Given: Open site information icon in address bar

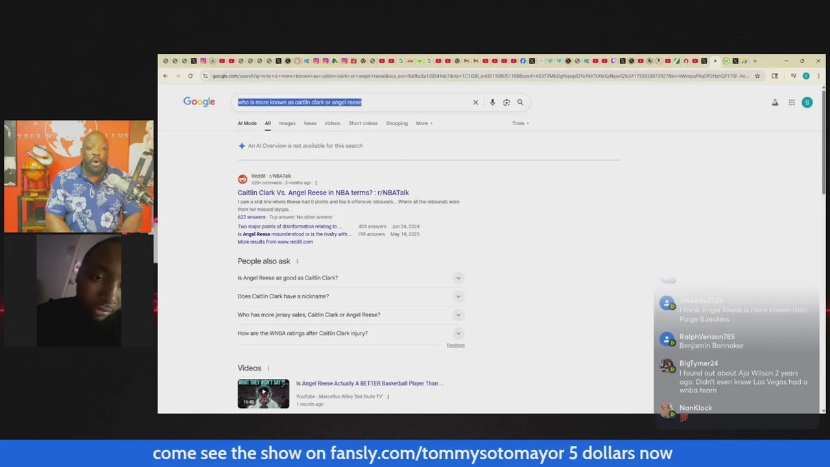Looking at the screenshot, I should click(206, 76).
